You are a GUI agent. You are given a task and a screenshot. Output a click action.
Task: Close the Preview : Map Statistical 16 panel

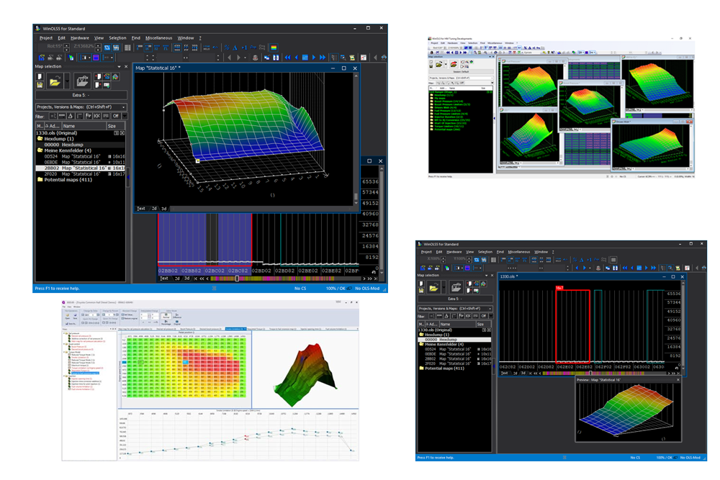678,379
